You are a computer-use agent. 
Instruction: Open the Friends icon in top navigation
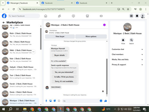pos(59,16)
